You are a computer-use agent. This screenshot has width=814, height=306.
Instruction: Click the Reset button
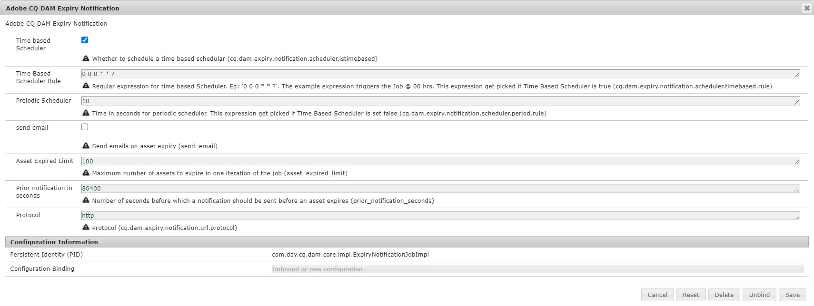691,295
